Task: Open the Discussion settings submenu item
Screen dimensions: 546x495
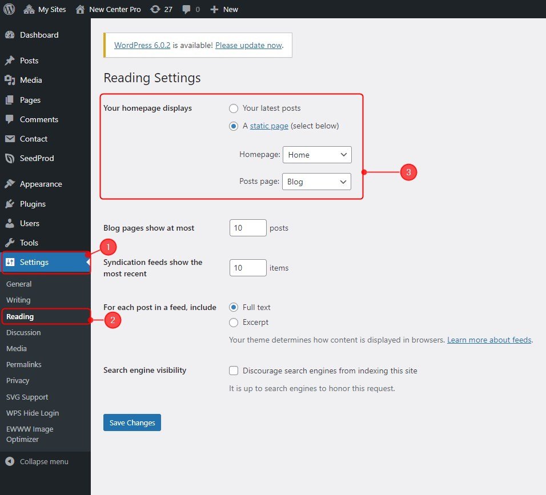Action: pos(23,332)
